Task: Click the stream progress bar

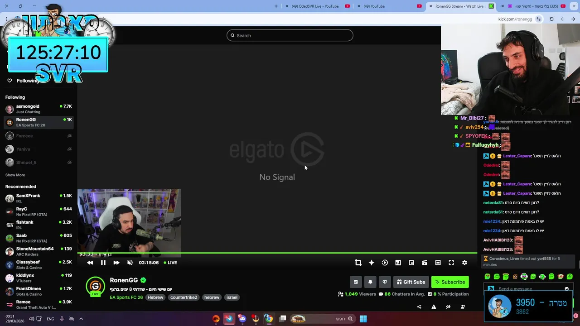Action: 277,253
